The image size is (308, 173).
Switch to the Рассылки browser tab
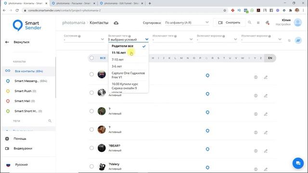coord(73,3)
